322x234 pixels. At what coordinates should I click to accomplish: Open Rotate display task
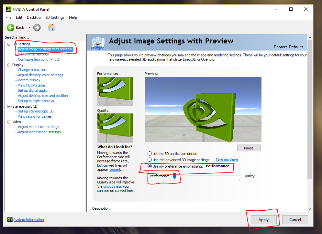pyautogui.click(x=29, y=80)
